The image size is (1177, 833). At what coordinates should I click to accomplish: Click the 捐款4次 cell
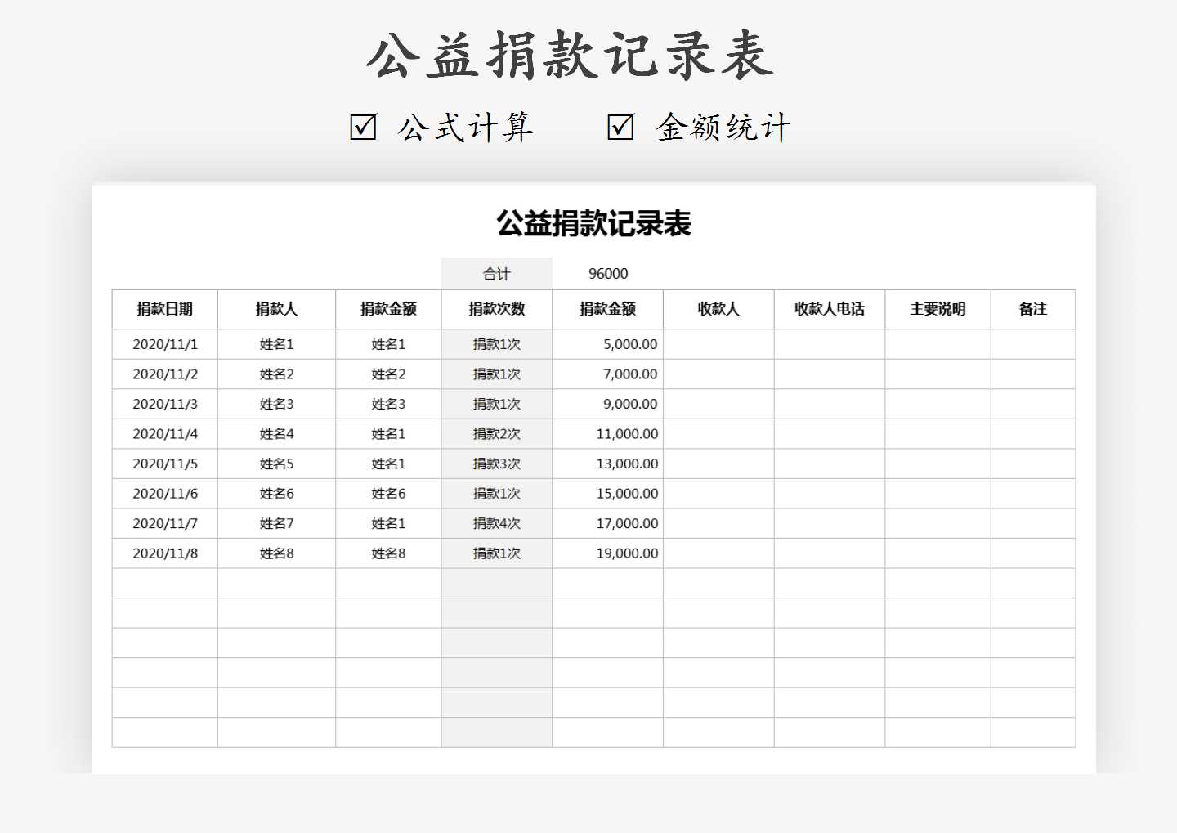(495, 523)
